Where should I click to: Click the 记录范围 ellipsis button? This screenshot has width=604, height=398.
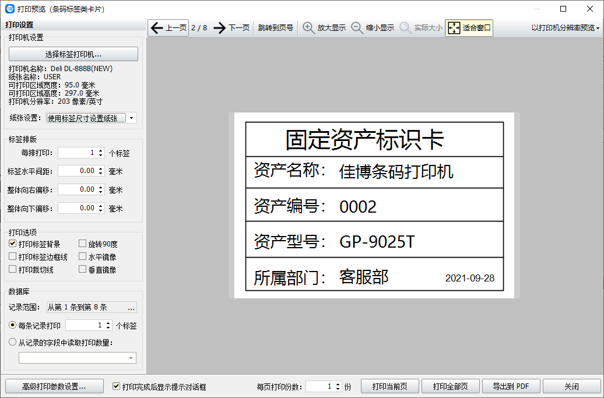131,307
